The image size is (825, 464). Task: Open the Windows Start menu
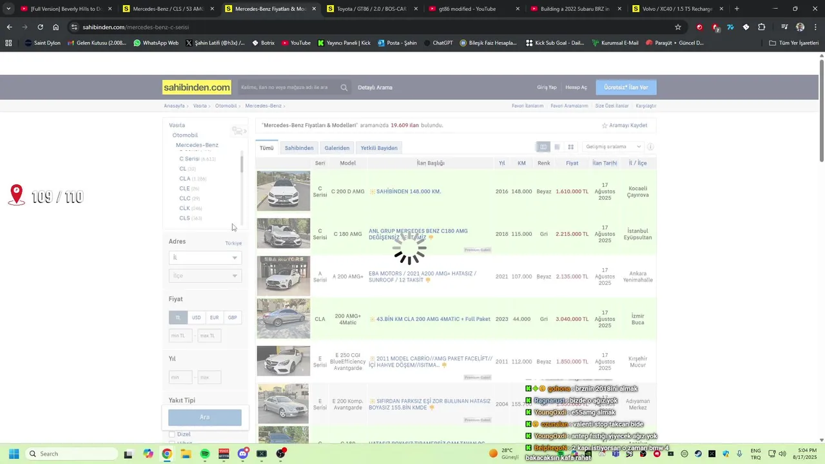(x=14, y=454)
